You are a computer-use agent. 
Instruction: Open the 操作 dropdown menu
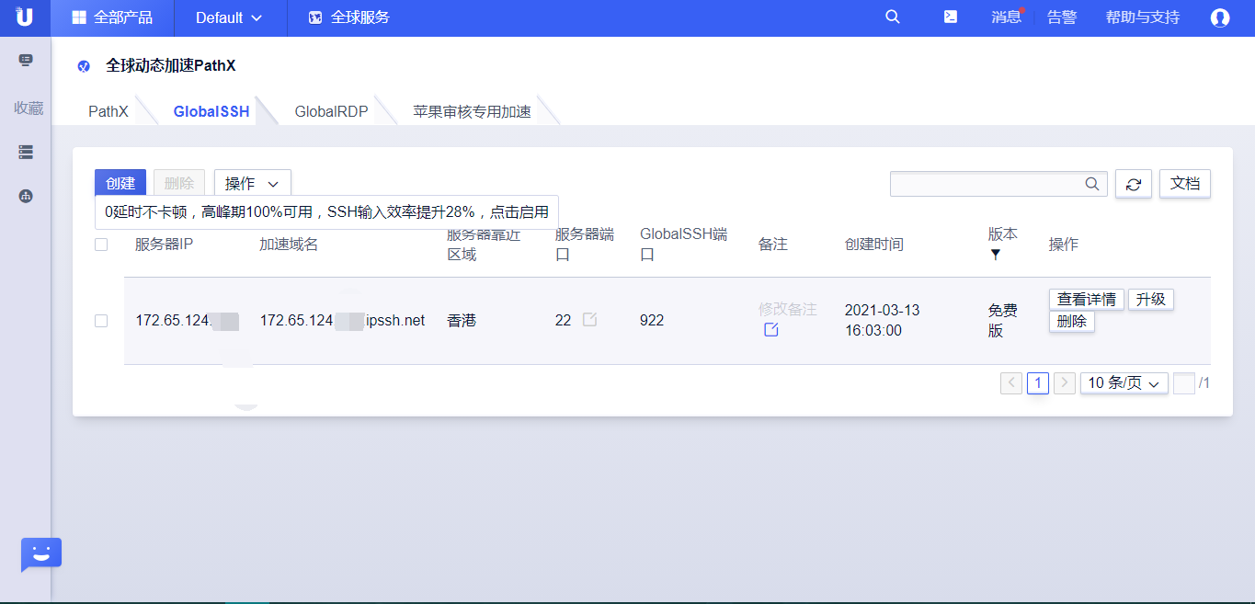coord(252,184)
